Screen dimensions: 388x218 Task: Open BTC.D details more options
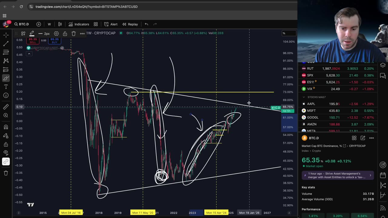pos(371,138)
